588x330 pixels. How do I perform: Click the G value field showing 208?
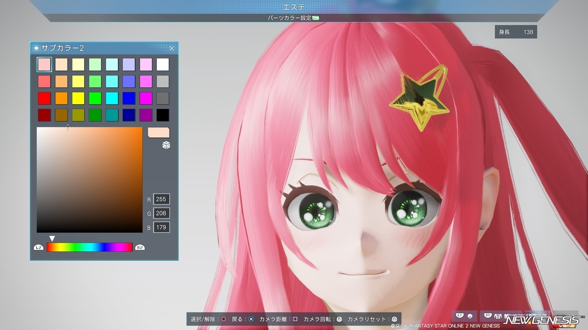point(161,213)
